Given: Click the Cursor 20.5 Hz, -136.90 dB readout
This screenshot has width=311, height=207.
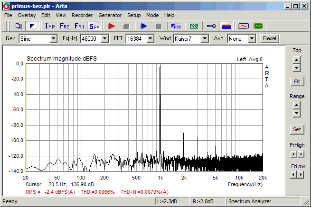Looking at the screenshot, I should click(x=60, y=184).
